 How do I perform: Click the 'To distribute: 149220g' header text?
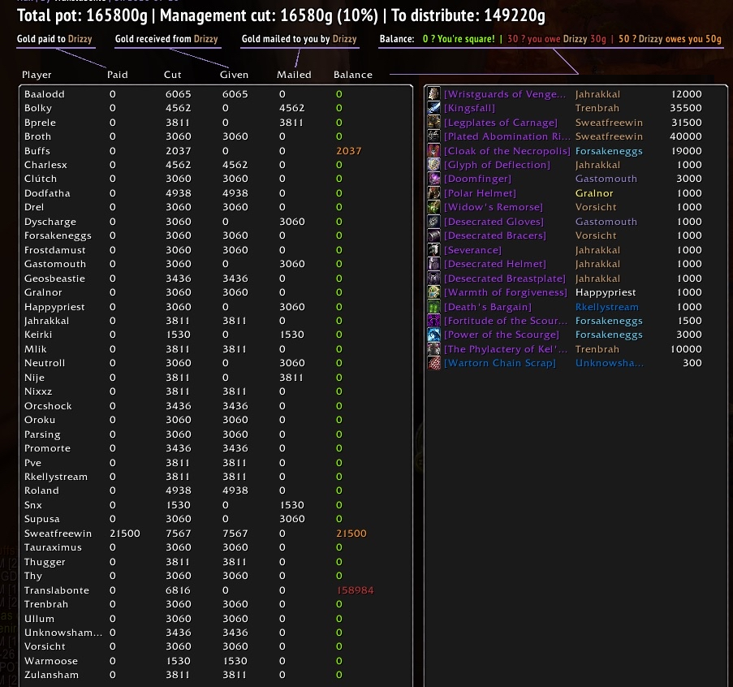tap(468, 15)
